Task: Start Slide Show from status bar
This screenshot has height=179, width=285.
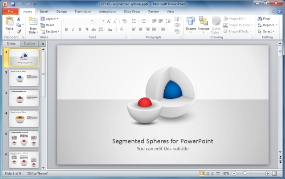Action: pos(218,174)
